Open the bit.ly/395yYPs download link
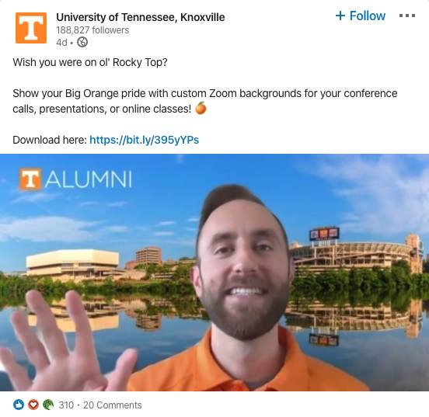 pyautogui.click(x=145, y=140)
